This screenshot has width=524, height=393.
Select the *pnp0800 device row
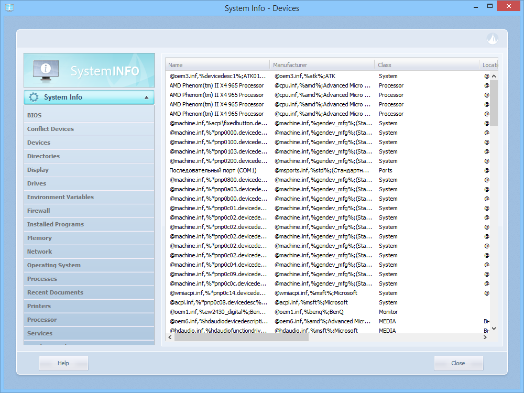tap(327, 180)
